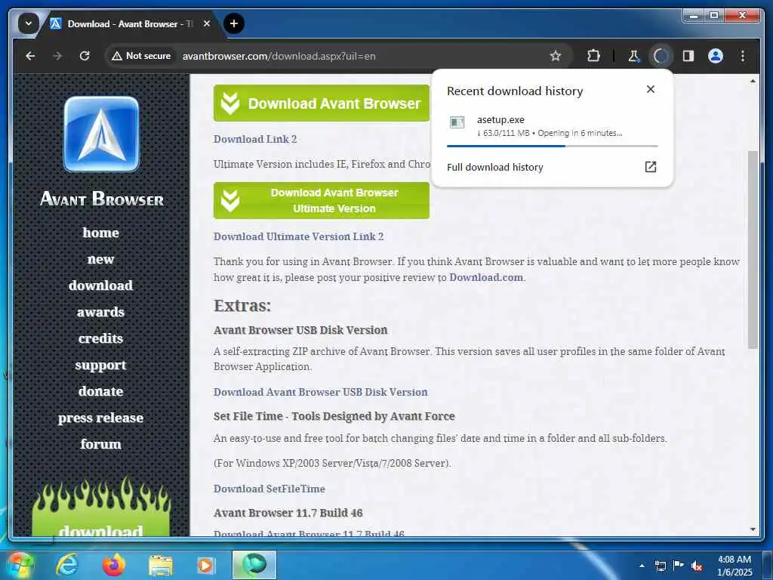Click the muted volume tray icon

pos(697,566)
